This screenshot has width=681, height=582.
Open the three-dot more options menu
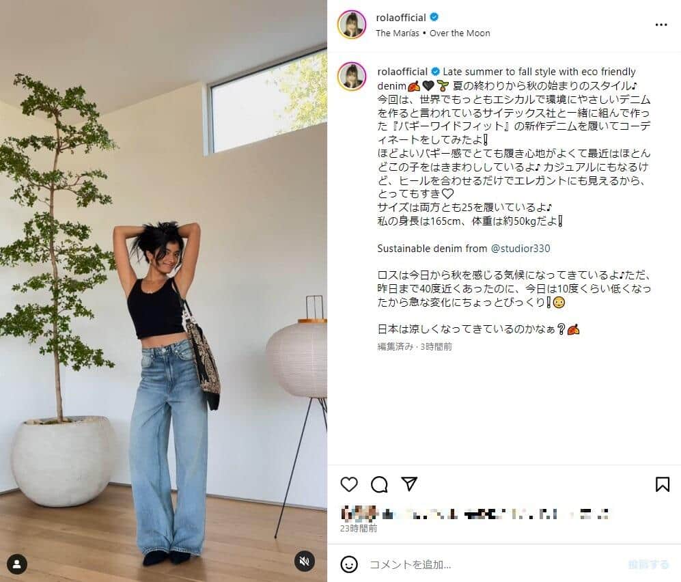coord(661,25)
